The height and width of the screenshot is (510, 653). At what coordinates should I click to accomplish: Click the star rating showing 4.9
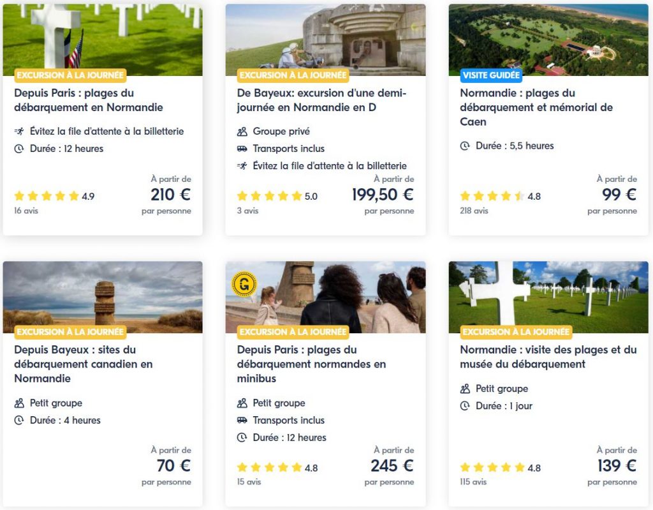coord(54,196)
